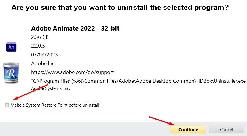The height and width of the screenshot is (136, 247).
Task: Click the Revo Uninstaller trash bin icon
Action: click(11, 73)
